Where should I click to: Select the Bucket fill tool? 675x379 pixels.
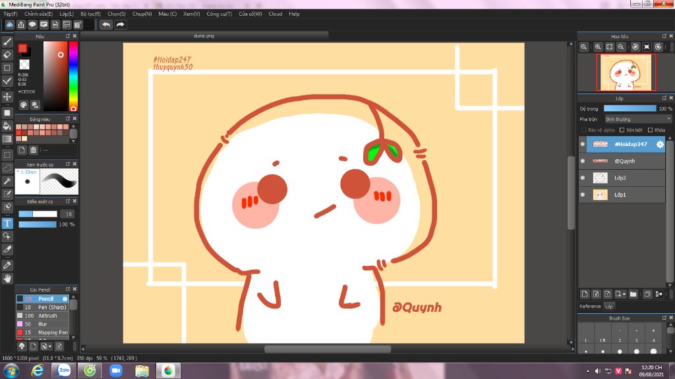point(7,126)
